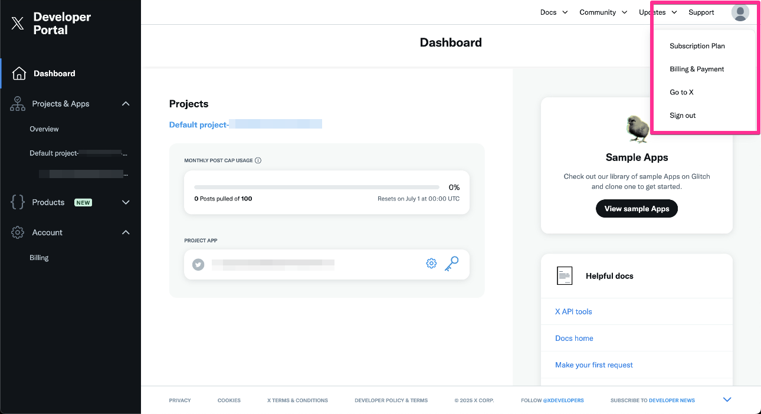Image resolution: width=761 pixels, height=414 pixels.
Task: Open the Community dropdown menu
Action: [x=603, y=12]
